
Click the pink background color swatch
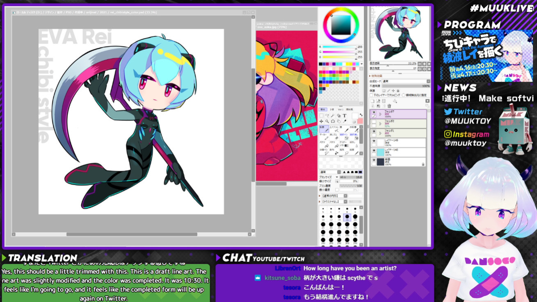[x=360, y=121]
